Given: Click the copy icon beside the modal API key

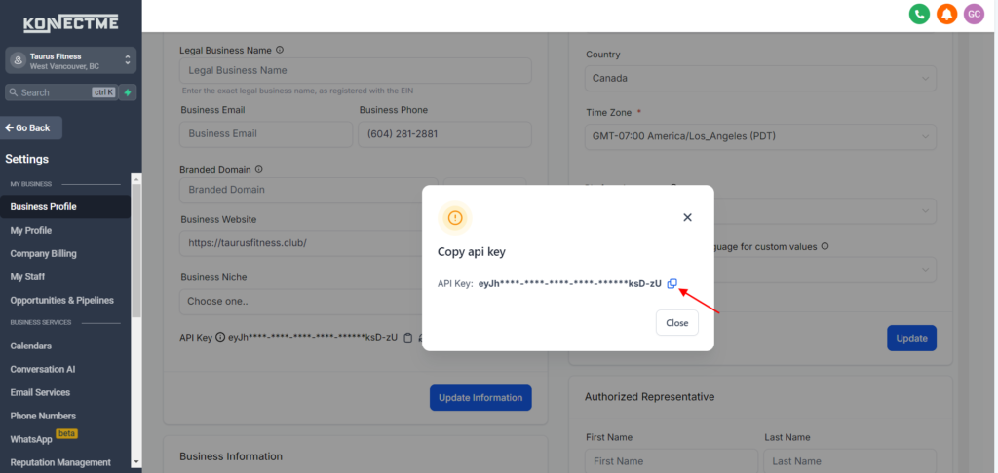Looking at the screenshot, I should pyautogui.click(x=672, y=283).
